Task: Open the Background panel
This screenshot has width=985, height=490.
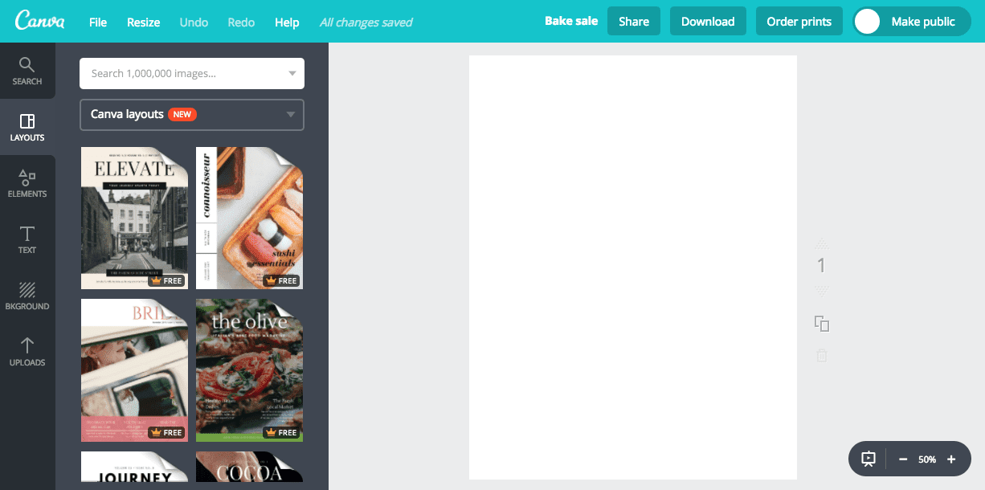Action: click(x=27, y=296)
